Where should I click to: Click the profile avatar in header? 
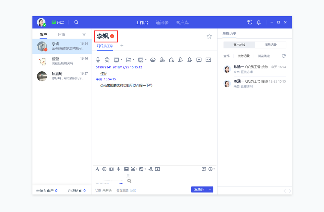coord(41,22)
